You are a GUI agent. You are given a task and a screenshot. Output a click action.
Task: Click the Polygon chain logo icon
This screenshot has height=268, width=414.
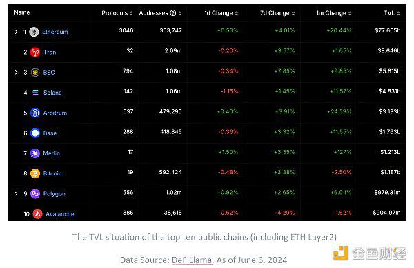35,193
